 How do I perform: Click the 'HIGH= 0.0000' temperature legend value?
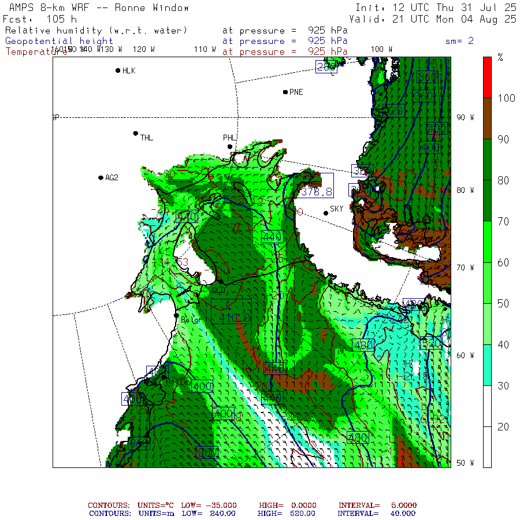(288, 506)
